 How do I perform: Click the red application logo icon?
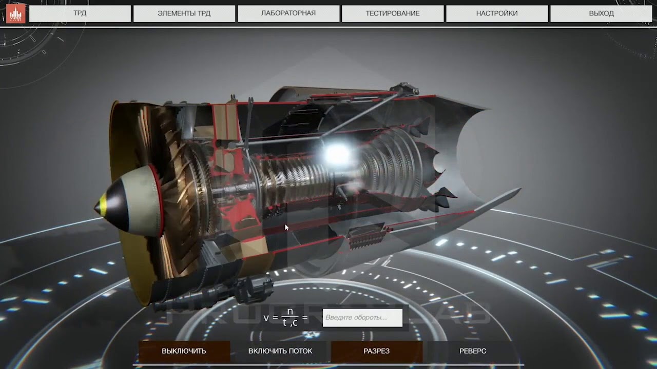click(x=15, y=14)
